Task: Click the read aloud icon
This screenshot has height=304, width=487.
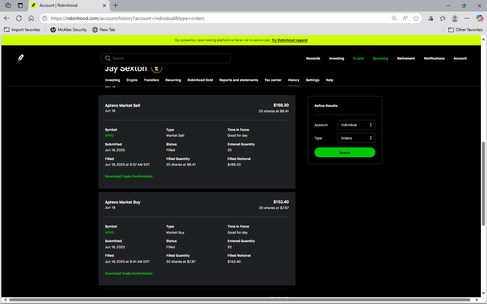Action: (405, 18)
